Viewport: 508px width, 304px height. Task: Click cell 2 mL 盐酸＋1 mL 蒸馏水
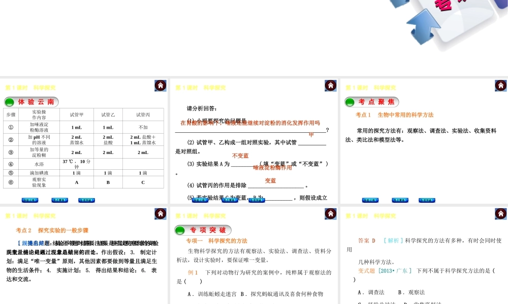[x=143, y=139]
